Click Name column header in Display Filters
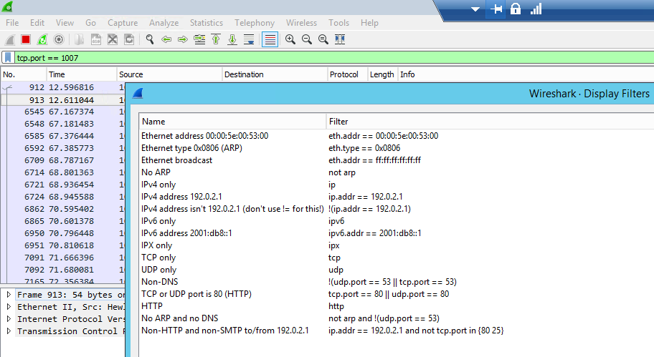 coord(232,122)
